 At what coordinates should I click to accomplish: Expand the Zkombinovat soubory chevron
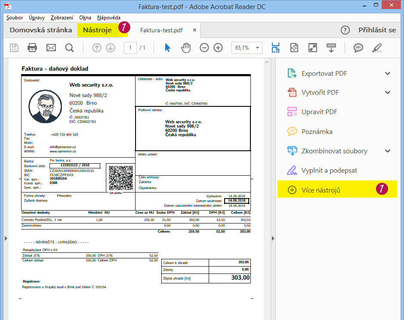(388, 151)
